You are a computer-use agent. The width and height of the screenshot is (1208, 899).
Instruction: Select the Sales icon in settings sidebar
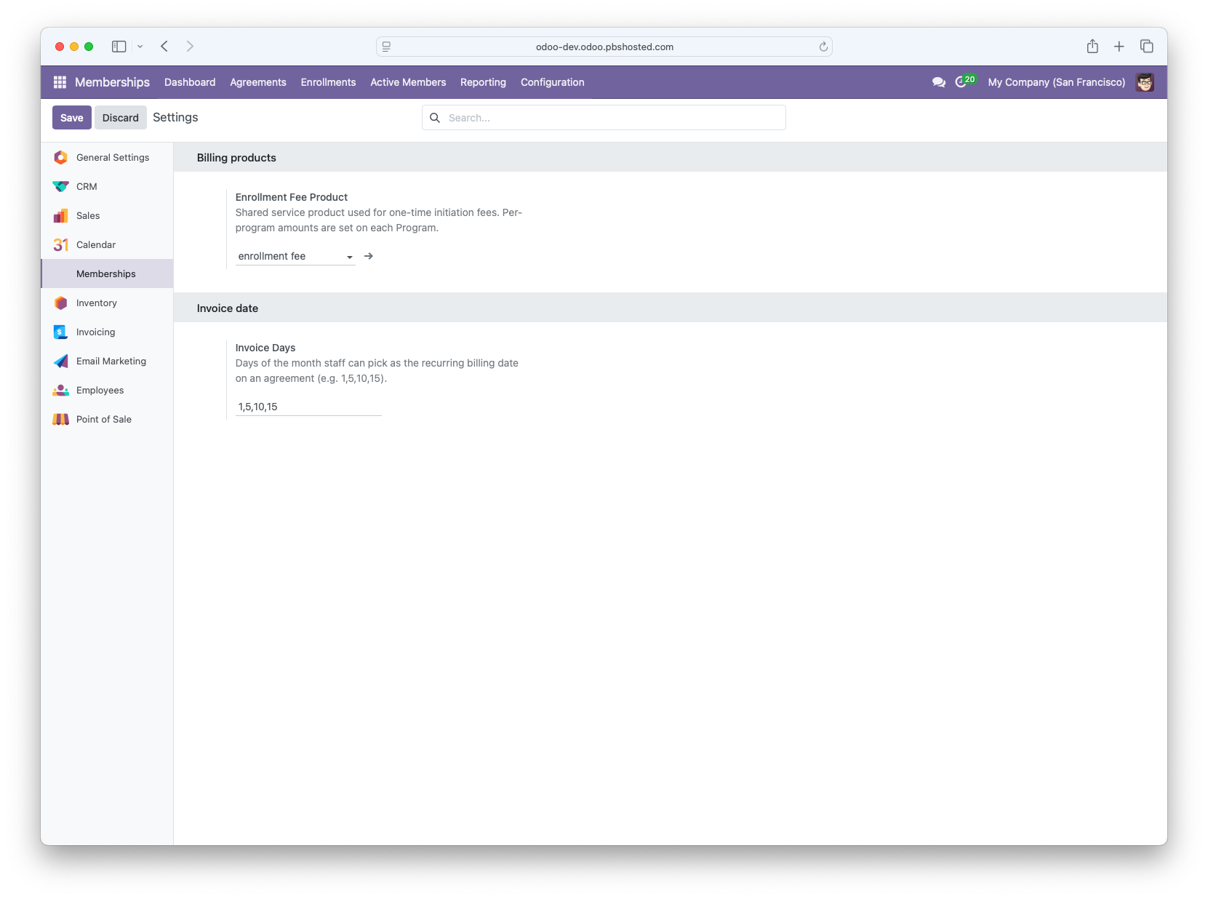(60, 216)
